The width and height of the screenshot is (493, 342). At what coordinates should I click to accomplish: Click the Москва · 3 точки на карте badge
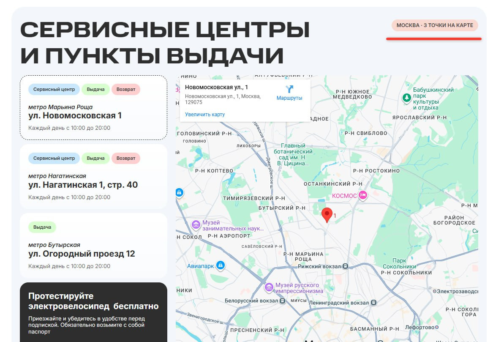[x=435, y=25]
